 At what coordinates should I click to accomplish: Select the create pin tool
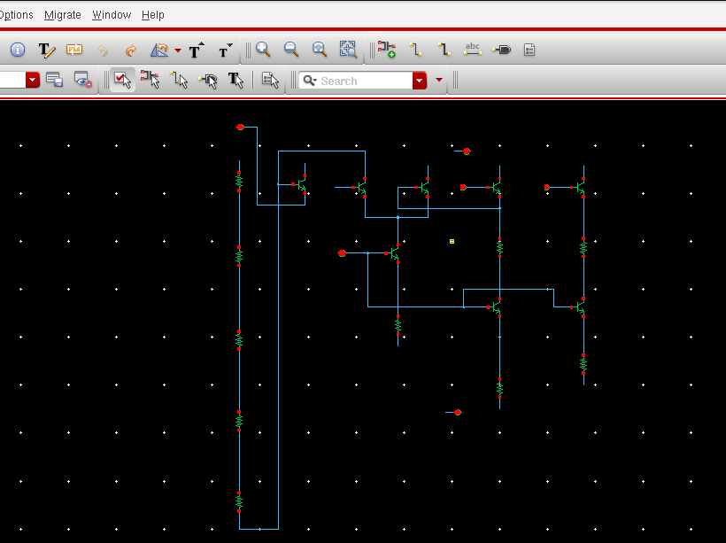point(501,50)
